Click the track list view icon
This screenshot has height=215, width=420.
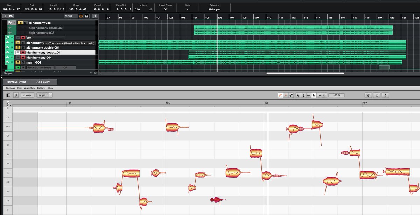87,16
